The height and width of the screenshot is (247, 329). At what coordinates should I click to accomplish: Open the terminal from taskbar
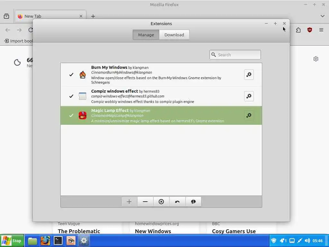click(58, 241)
